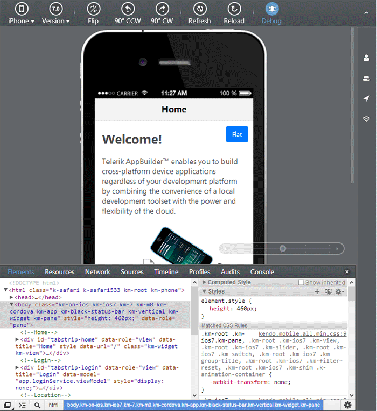The height and width of the screenshot is (411, 377).
Task: Open the network connection wifi icon in sidebar
Action: click(366, 119)
